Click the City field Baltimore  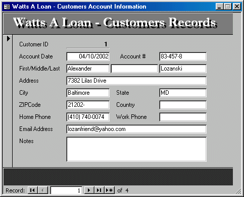pyautogui.click(x=88, y=93)
